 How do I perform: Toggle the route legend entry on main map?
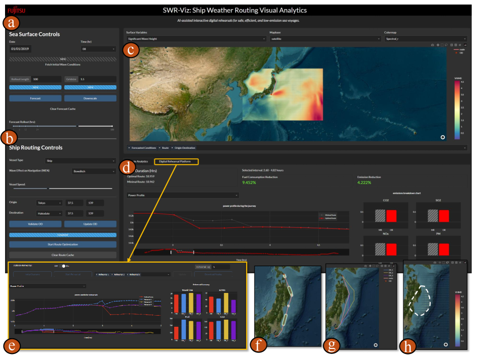[x=459, y=50]
